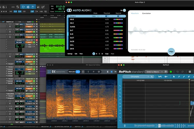The height and width of the screenshot is (129, 194).
Task: Click the Auto-Align 2 logo icon
Action: pos(69,10)
